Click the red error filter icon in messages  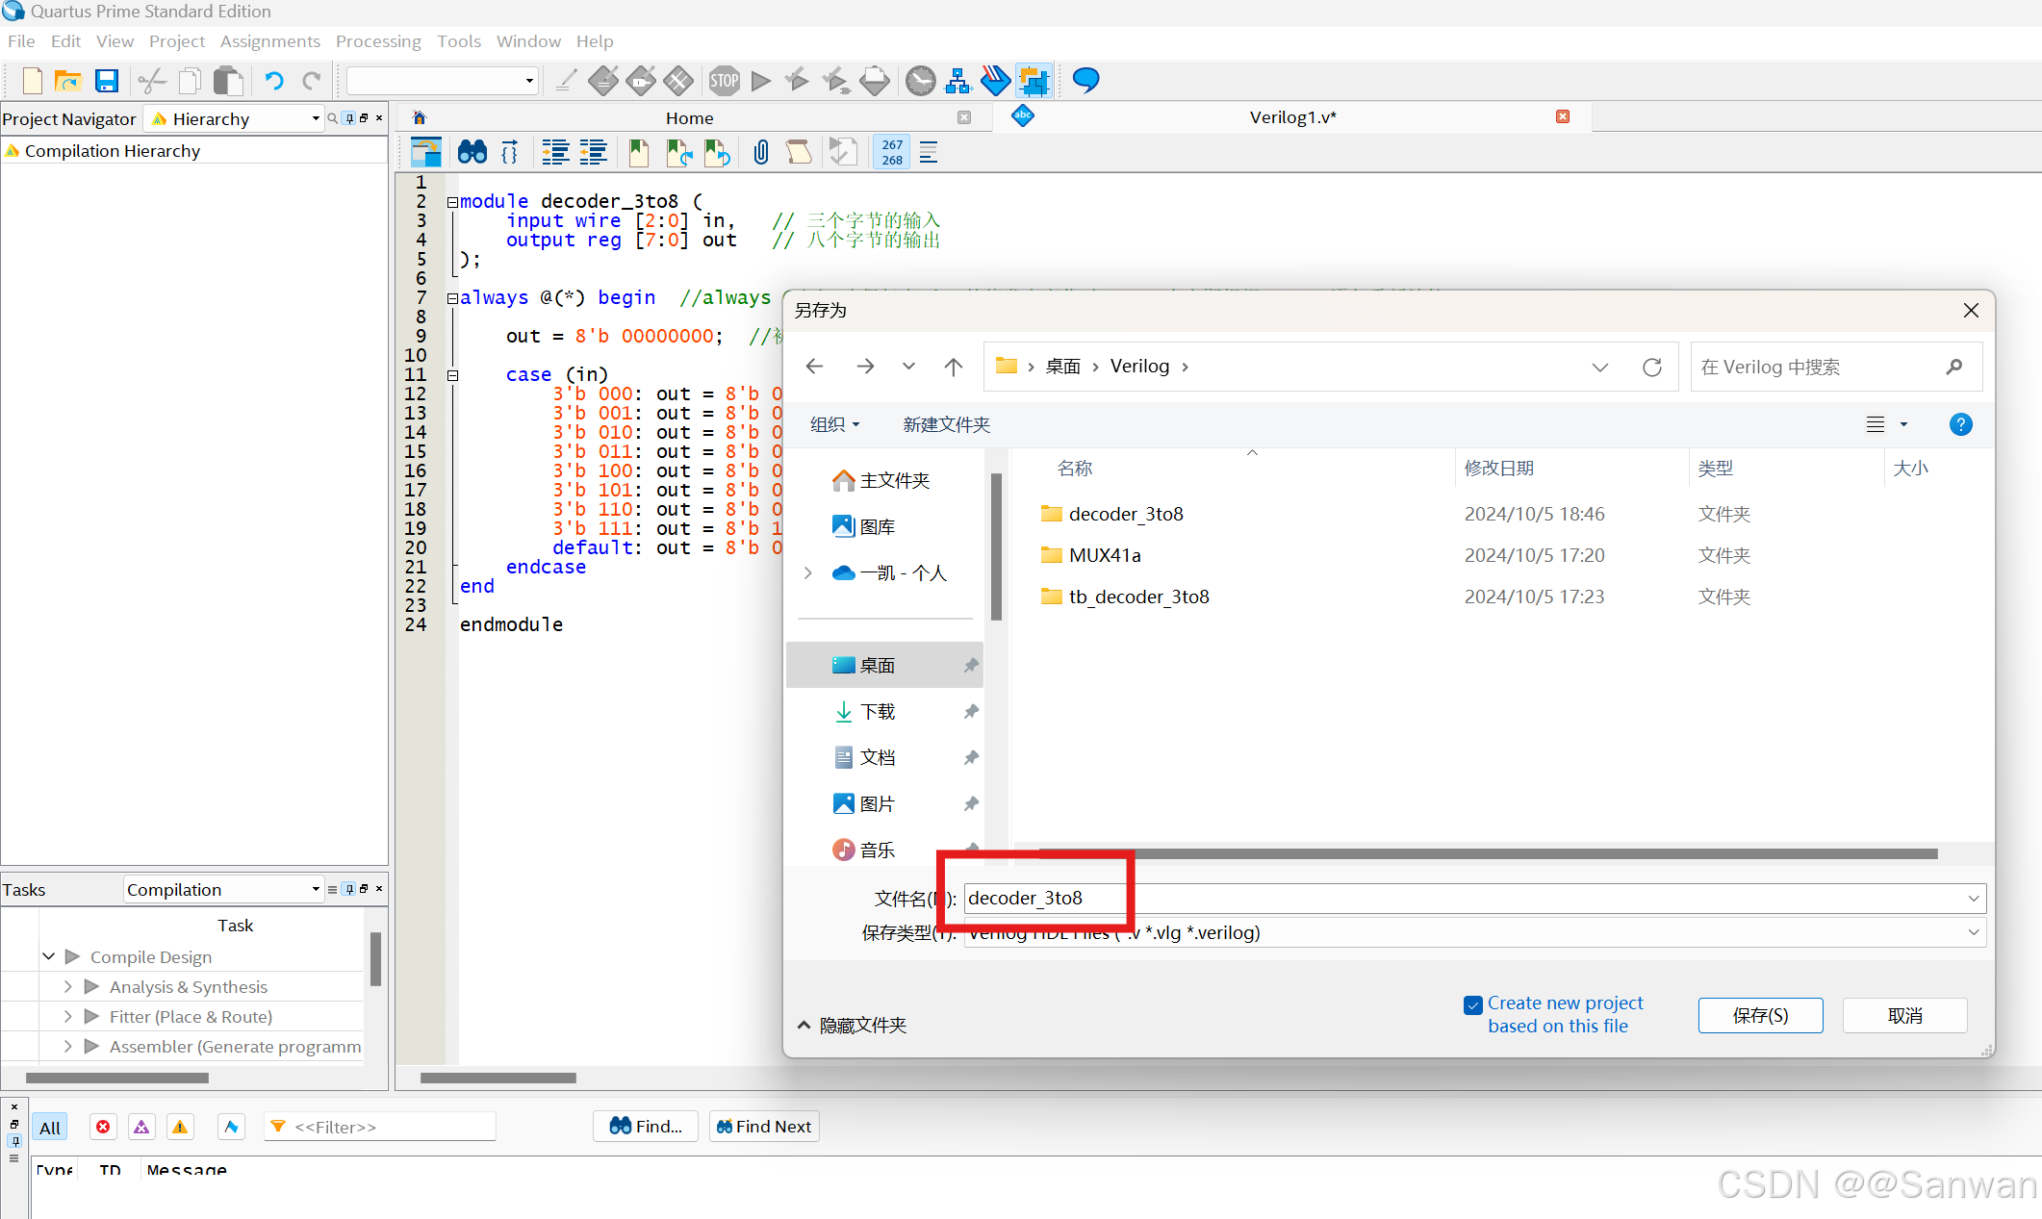[103, 1127]
